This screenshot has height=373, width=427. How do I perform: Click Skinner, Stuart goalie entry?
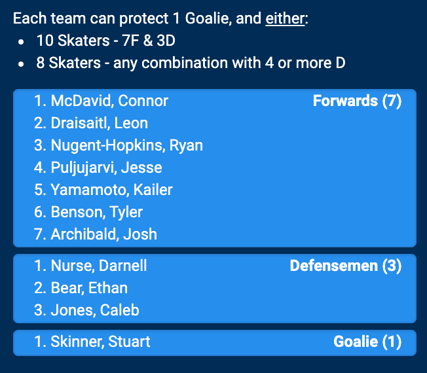tap(100, 342)
